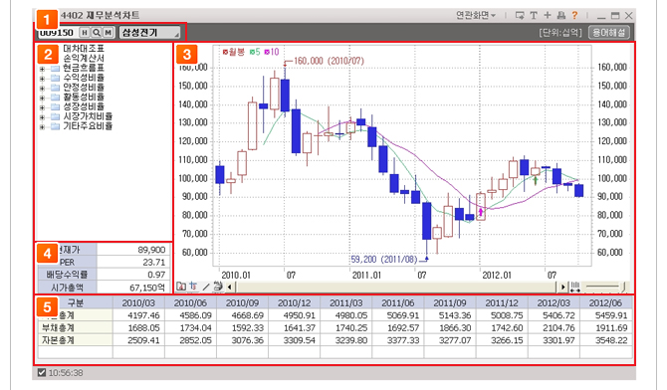Click the plus icon in title bar
The width and height of the screenshot is (667, 390).
tap(548, 15)
